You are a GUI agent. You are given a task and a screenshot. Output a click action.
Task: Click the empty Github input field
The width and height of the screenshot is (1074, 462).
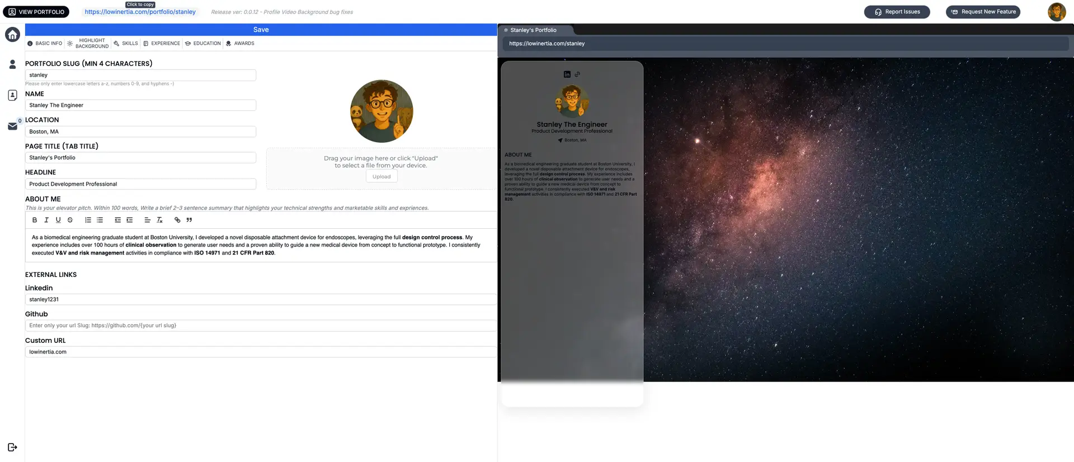261,326
